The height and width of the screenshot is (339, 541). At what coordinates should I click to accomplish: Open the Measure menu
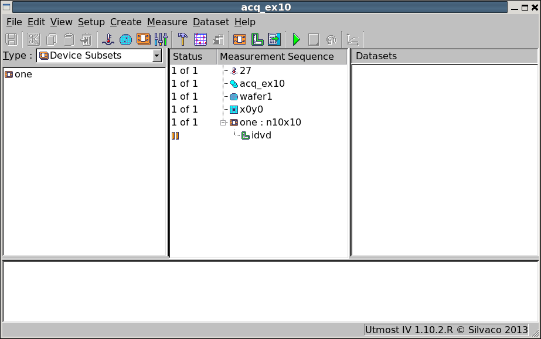[x=167, y=22]
